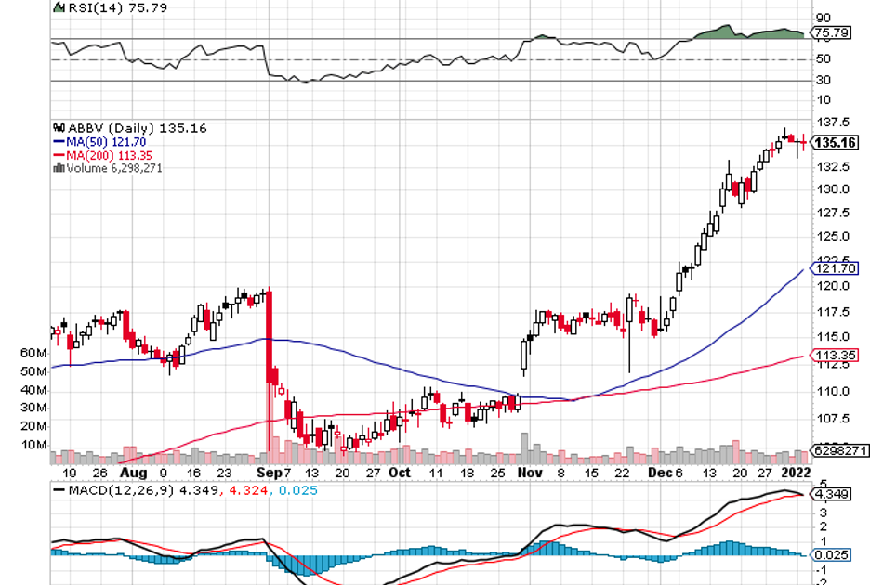Image resolution: width=870 pixels, height=585 pixels.
Task: Click the Volume bars legend icon
Action: [59, 168]
